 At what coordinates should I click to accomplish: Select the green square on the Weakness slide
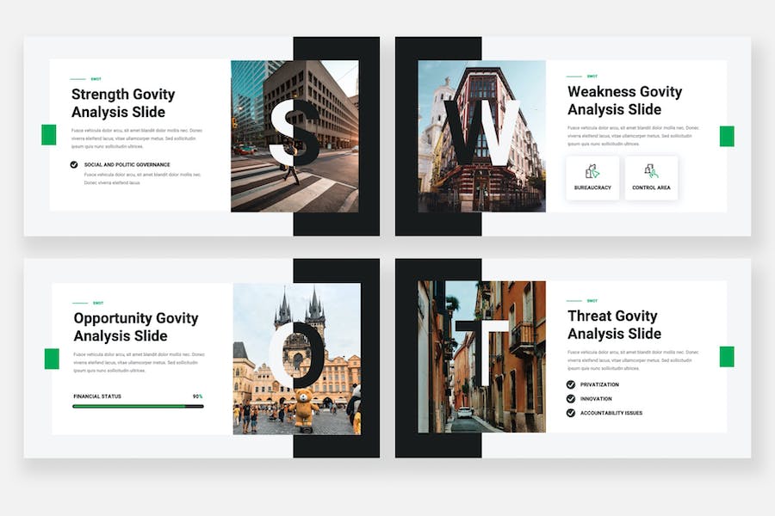pyautogui.click(x=727, y=136)
